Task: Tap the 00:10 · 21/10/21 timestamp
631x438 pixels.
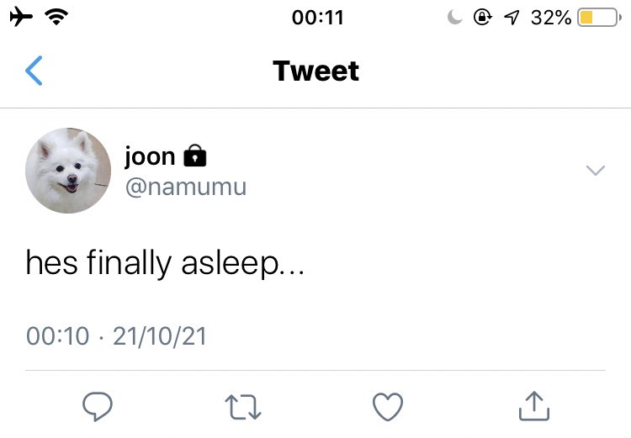Action: (116, 335)
